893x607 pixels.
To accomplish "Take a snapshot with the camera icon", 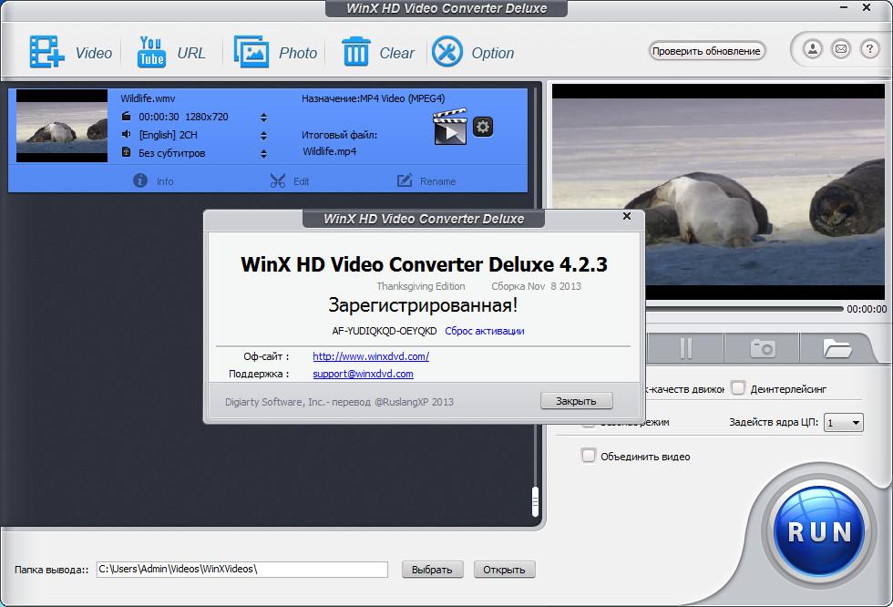I will (x=762, y=348).
